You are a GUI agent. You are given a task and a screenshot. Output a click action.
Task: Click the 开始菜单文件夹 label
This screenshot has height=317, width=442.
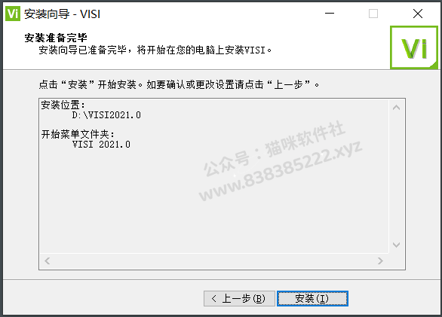click(78, 134)
